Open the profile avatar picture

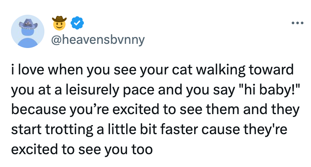coord(30,32)
